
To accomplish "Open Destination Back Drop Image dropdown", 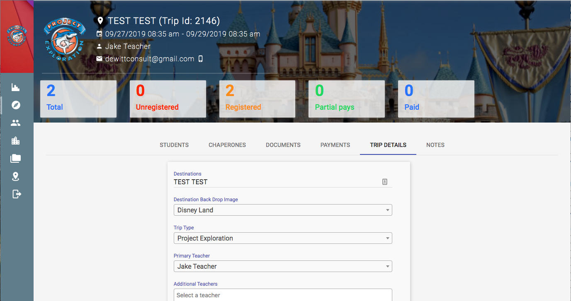I will pos(282,210).
